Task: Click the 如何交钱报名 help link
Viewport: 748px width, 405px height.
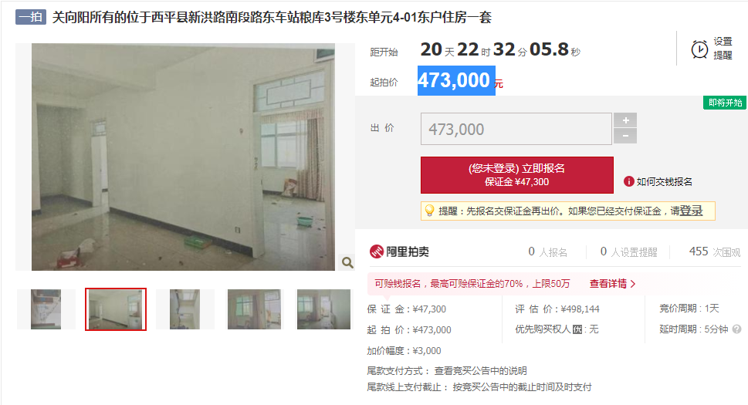Action: [664, 181]
